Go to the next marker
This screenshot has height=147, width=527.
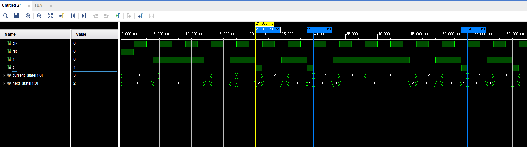(x=140, y=16)
